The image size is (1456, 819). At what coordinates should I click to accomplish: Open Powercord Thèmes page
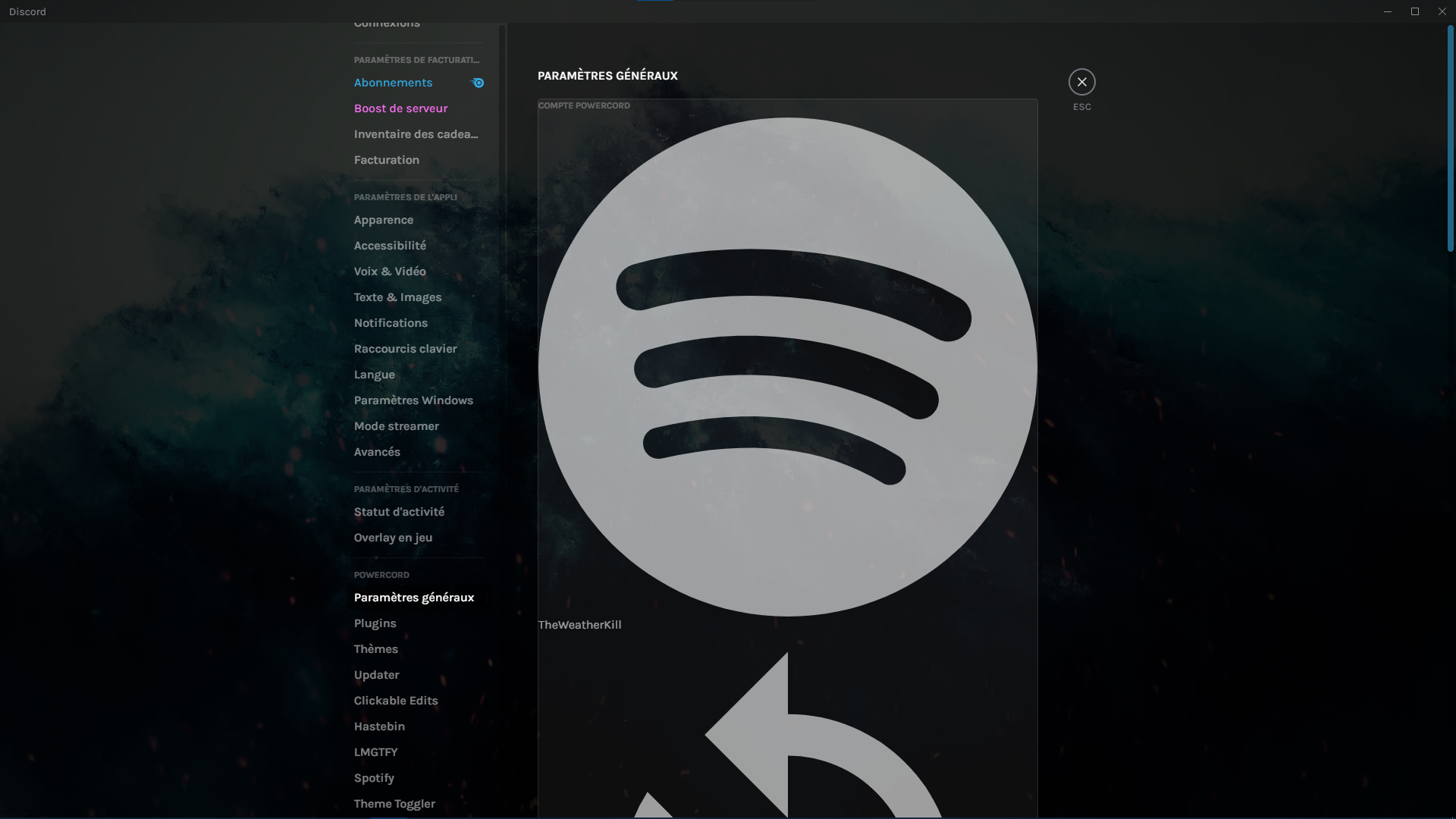click(419, 649)
